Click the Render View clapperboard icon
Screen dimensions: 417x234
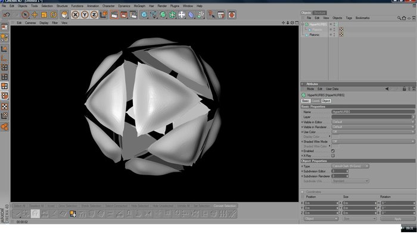point(114,15)
